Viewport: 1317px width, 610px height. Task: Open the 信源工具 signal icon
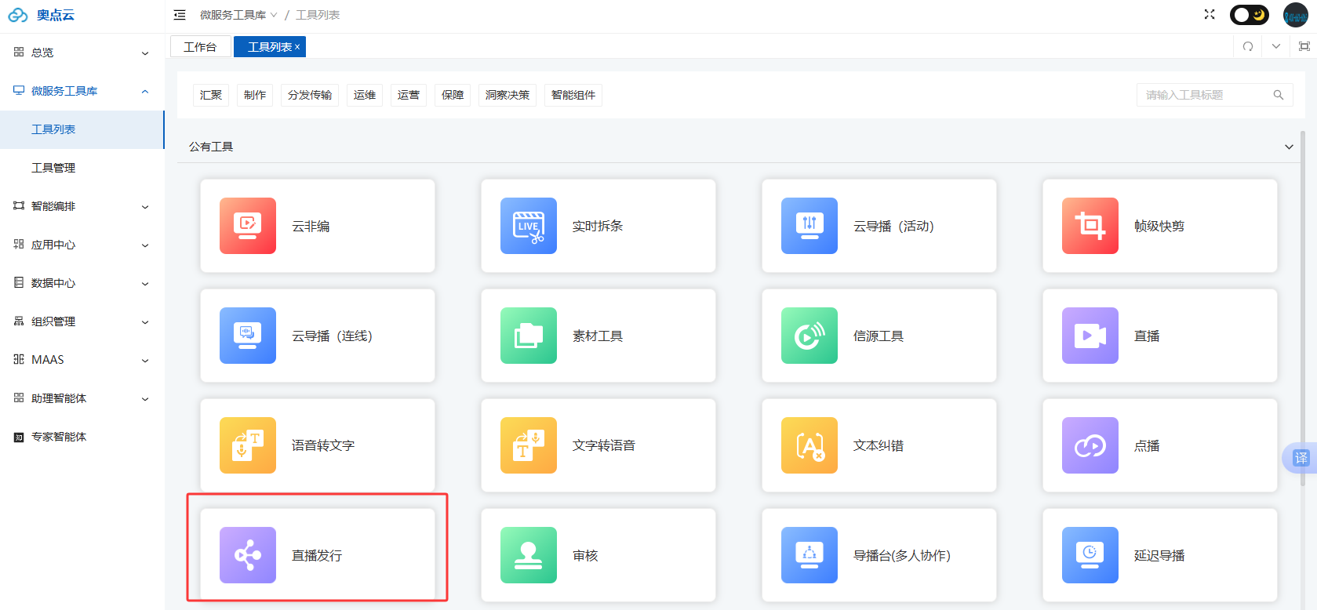point(809,336)
